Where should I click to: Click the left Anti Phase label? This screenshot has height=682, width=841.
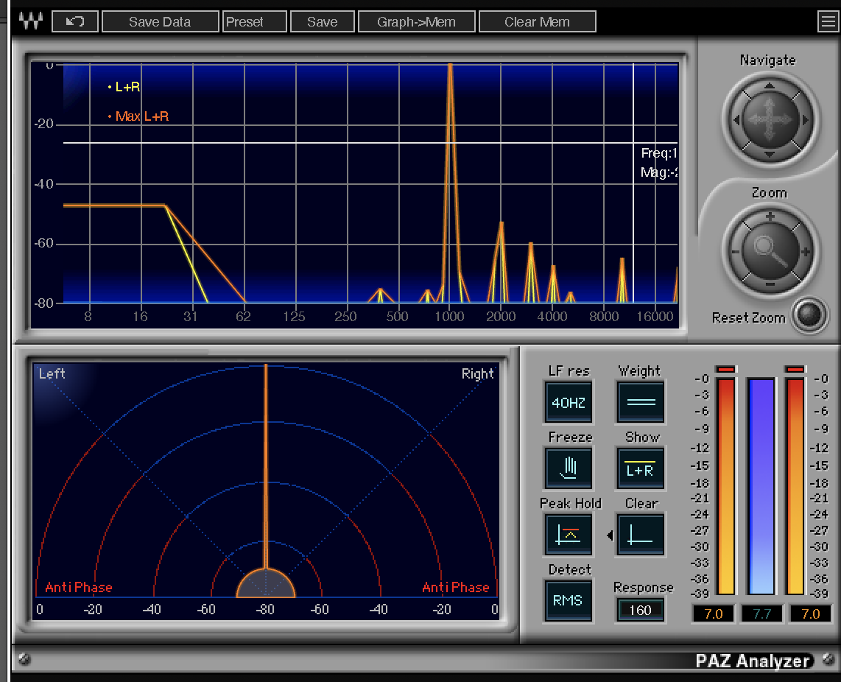pos(79,587)
